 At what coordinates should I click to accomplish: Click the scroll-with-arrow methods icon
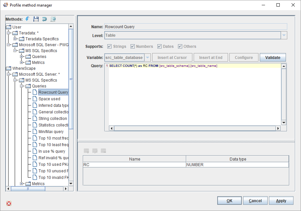53,19
